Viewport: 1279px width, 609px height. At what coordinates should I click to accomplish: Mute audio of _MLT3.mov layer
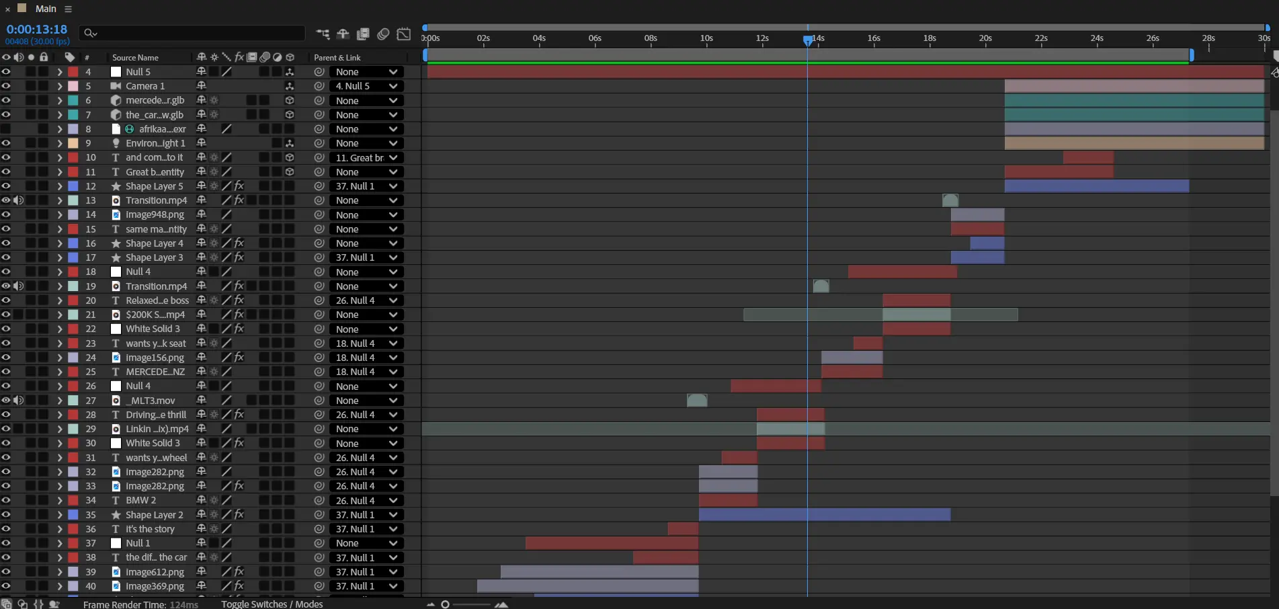(19, 401)
